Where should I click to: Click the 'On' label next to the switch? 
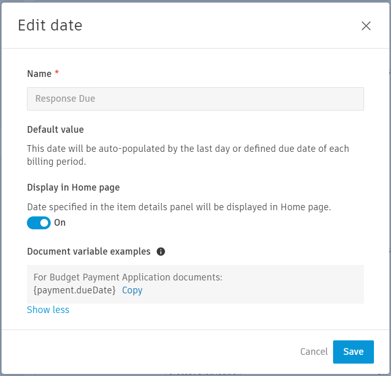point(60,223)
